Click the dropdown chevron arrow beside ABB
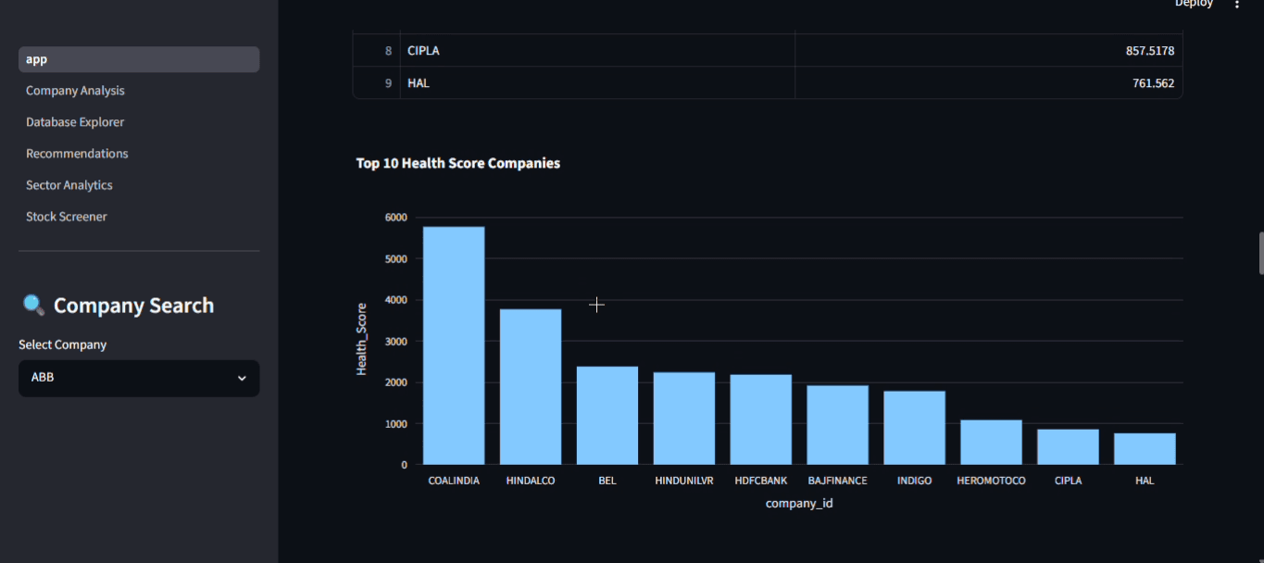1264x563 pixels. (242, 378)
